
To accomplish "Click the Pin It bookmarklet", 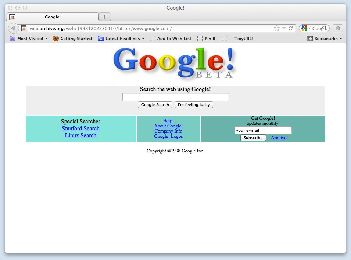I will click(207, 38).
